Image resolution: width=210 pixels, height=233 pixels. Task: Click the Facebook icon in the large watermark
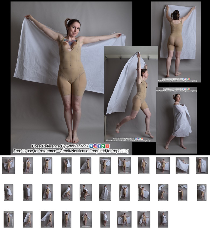pos(99,146)
